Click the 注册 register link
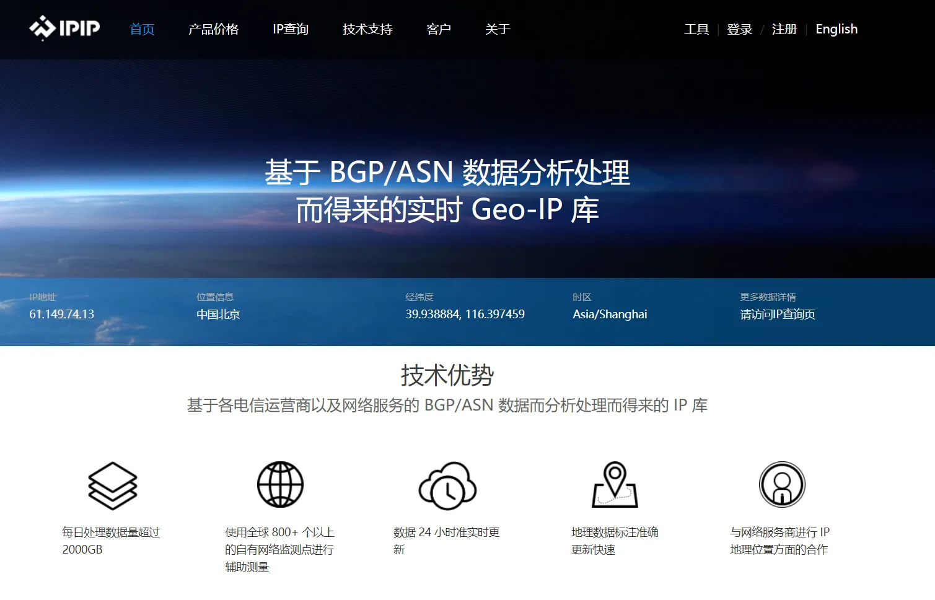This screenshot has width=935, height=600. (784, 29)
